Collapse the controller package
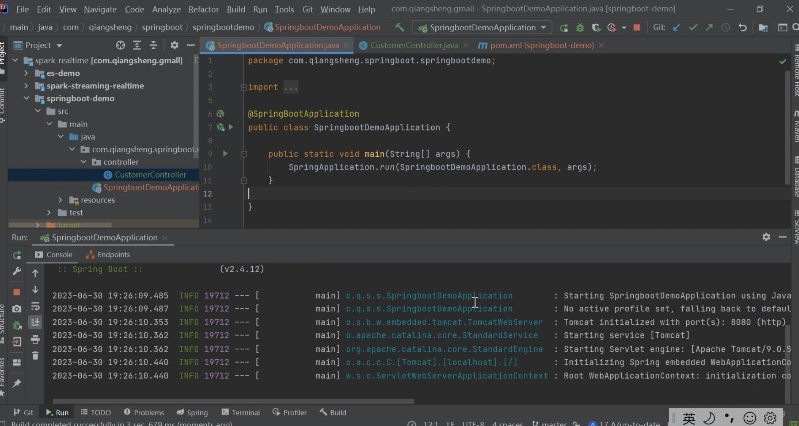Image resolution: width=799 pixels, height=426 pixels. pyautogui.click(x=84, y=162)
